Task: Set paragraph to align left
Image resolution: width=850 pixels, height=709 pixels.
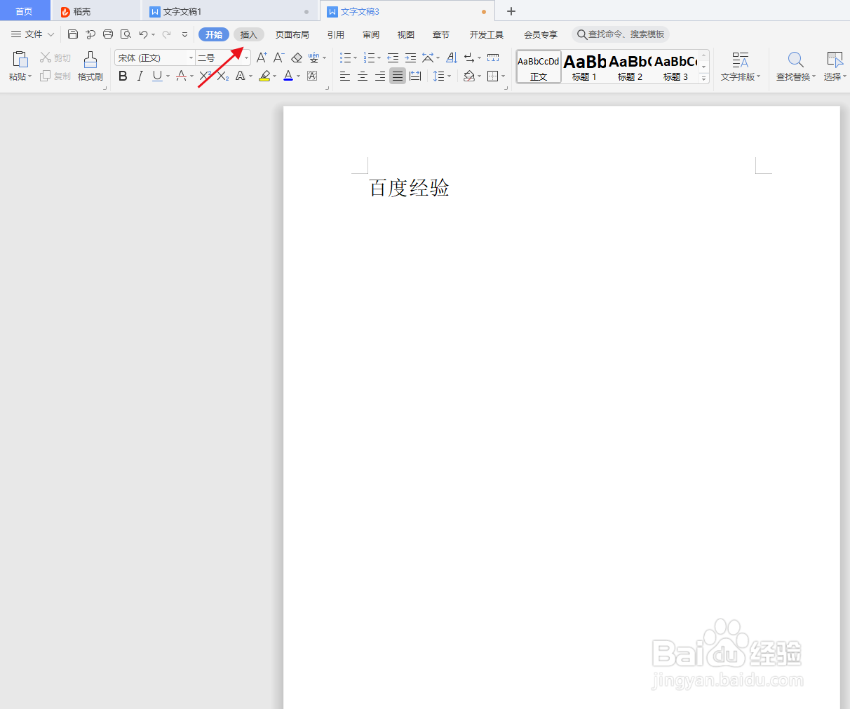Action: click(x=345, y=76)
